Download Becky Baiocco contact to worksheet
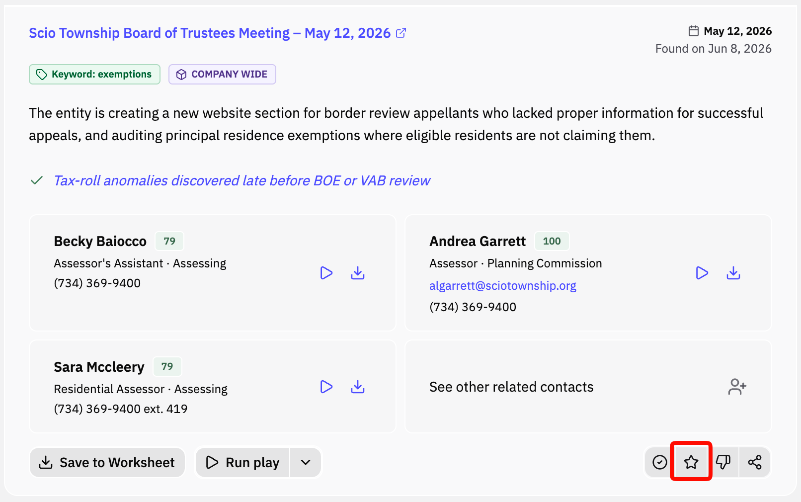 point(358,273)
